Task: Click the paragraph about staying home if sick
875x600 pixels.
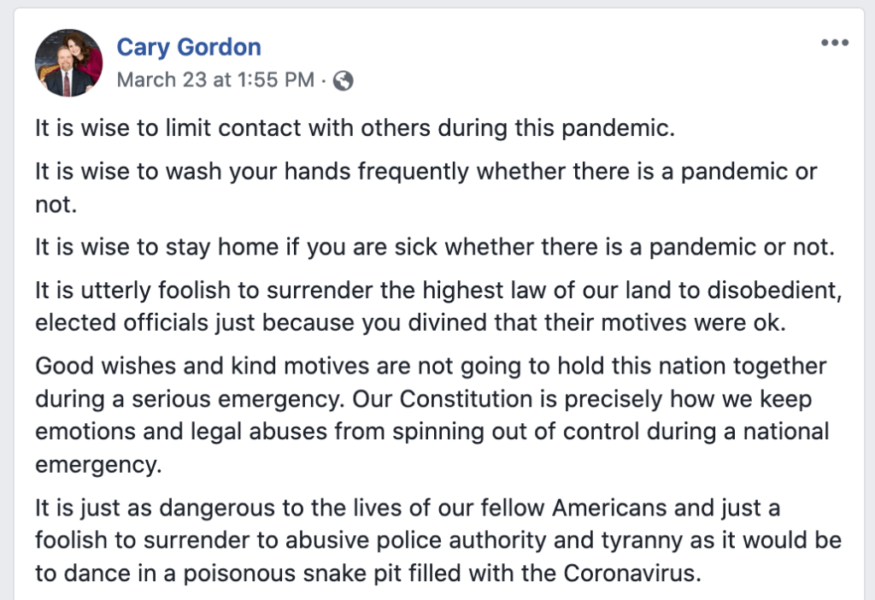Action: pyautogui.click(x=433, y=247)
